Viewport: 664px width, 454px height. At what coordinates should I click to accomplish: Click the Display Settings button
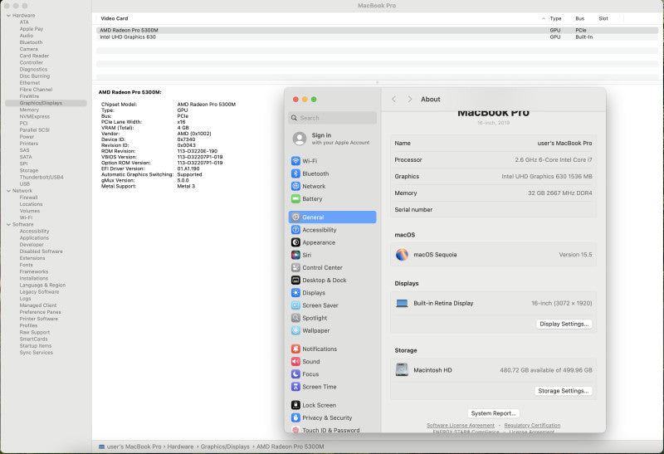[x=564, y=324]
